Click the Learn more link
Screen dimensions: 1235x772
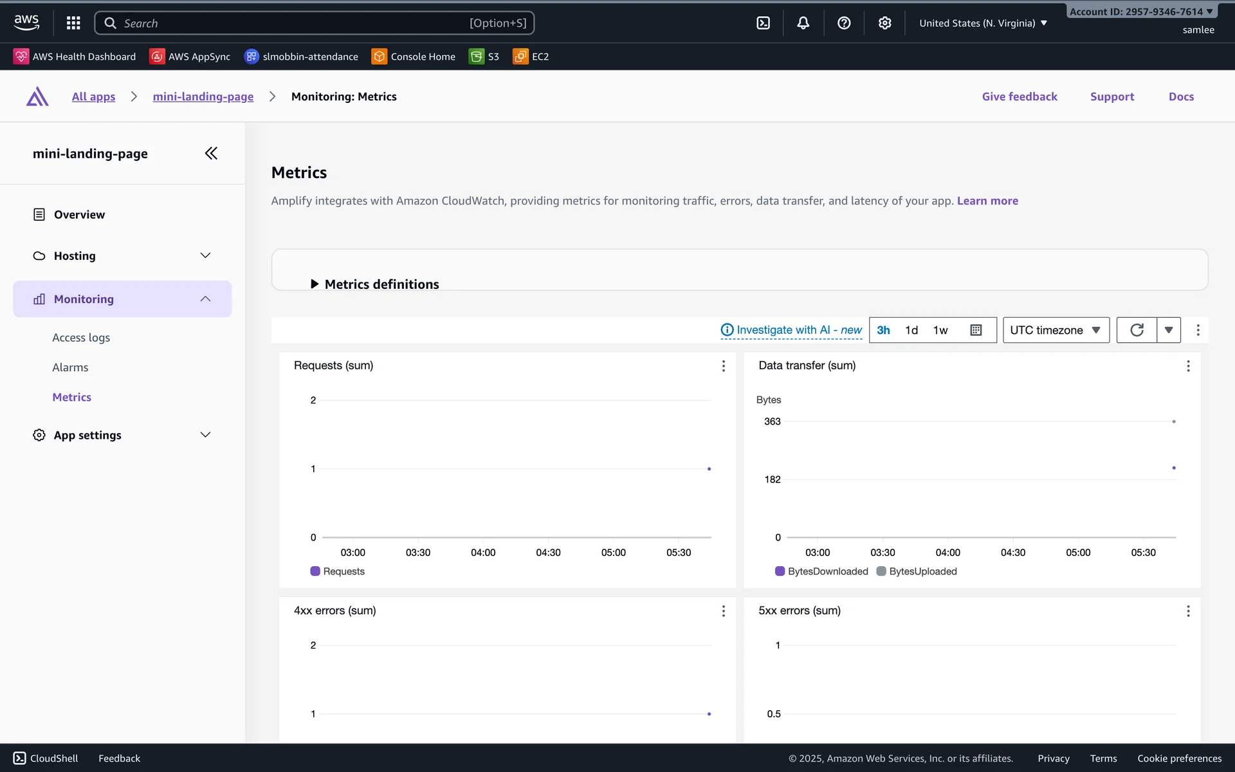(x=987, y=201)
